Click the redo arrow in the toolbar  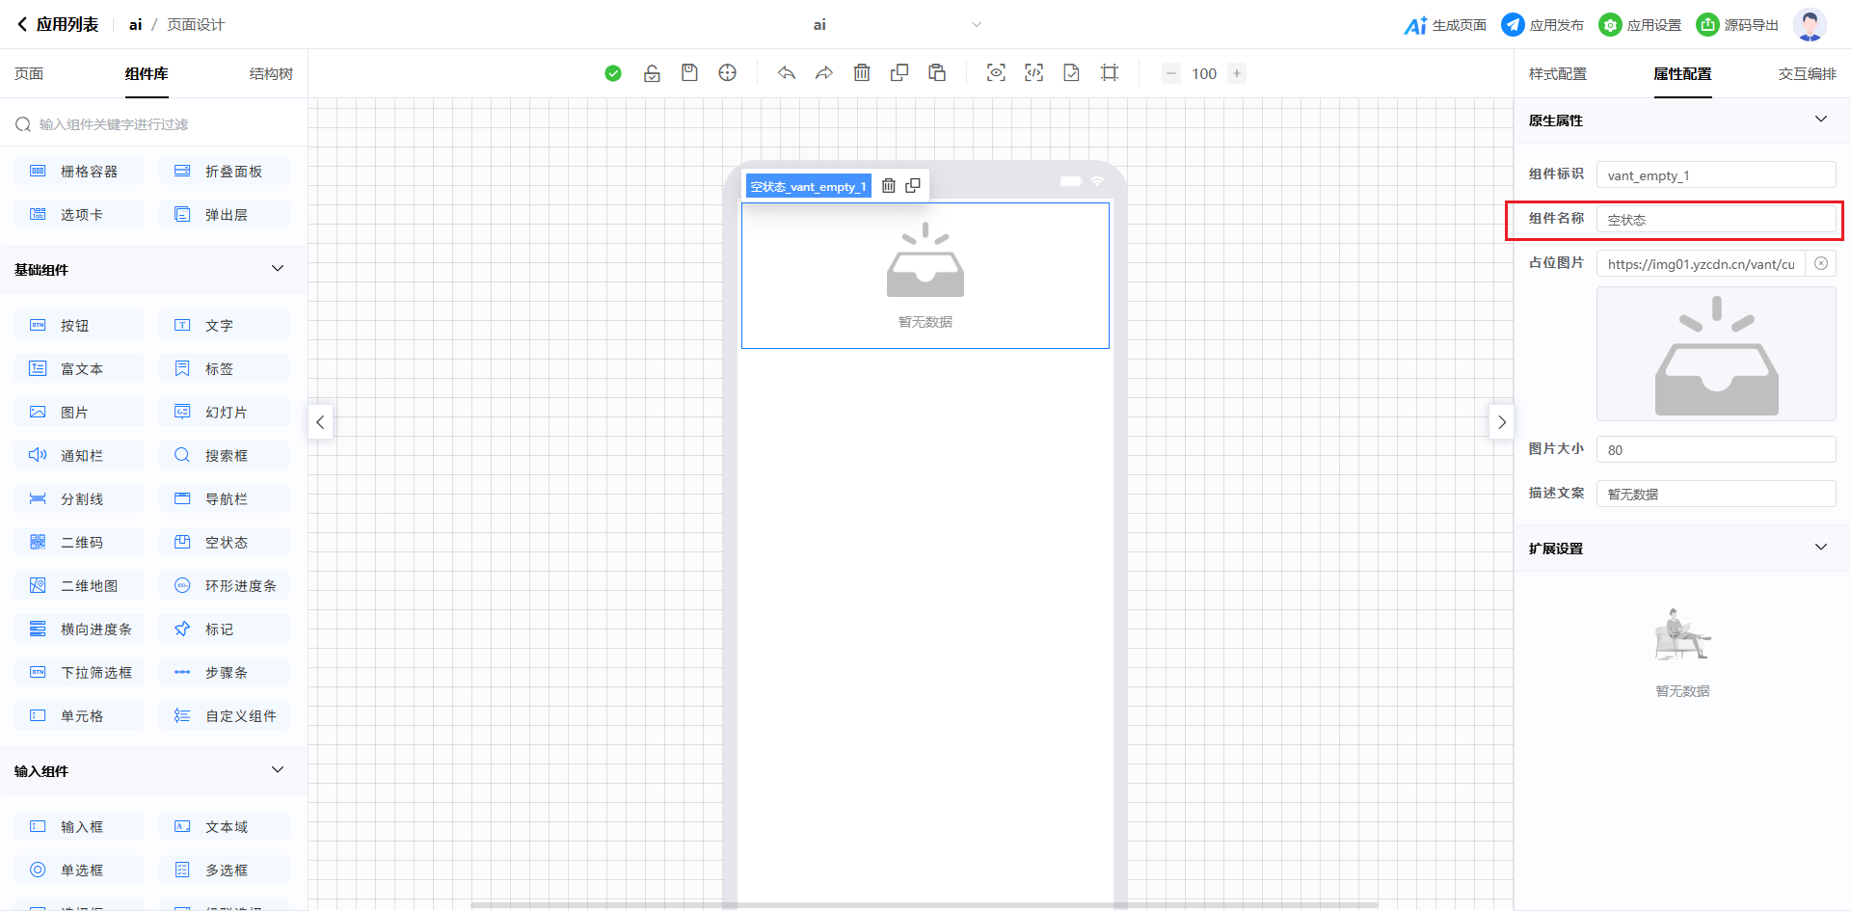(x=823, y=73)
